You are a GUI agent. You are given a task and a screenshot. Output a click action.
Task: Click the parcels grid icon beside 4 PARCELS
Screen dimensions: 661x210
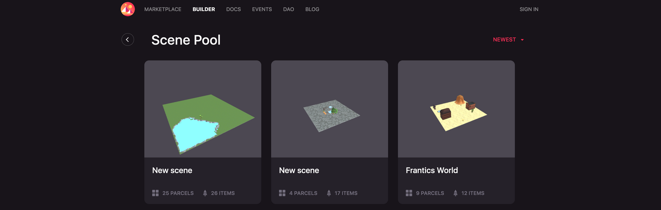pyautogui.click(x=282, y=193)
